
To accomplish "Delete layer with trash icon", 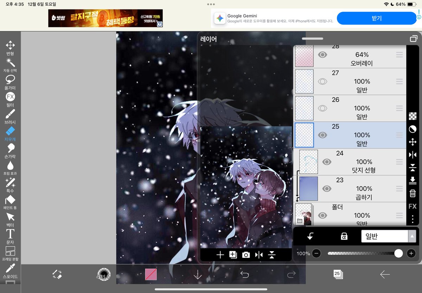I will pos(413,193).
